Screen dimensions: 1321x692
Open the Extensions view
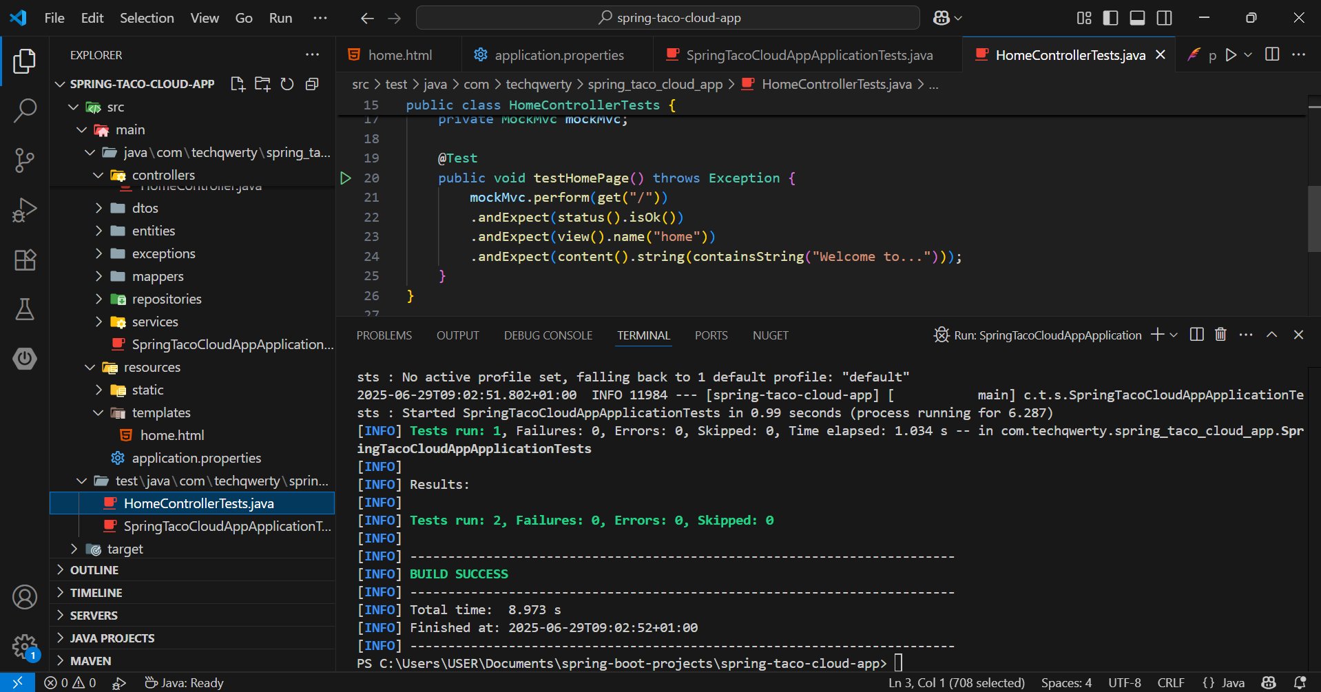25,260
